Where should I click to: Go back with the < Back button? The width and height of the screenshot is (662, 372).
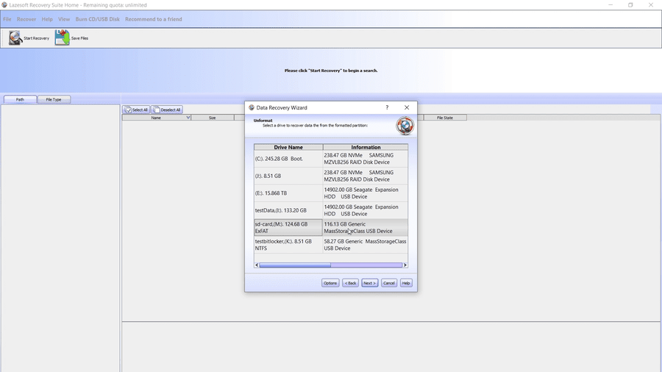click(x=350, y=283)
